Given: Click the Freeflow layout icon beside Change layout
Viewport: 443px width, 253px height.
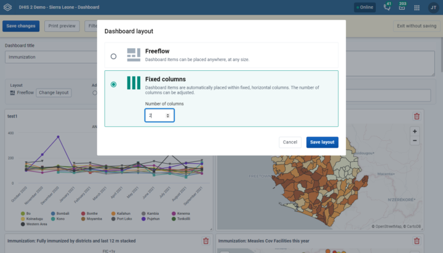Looking at the screenshot, I should (12, 93).
